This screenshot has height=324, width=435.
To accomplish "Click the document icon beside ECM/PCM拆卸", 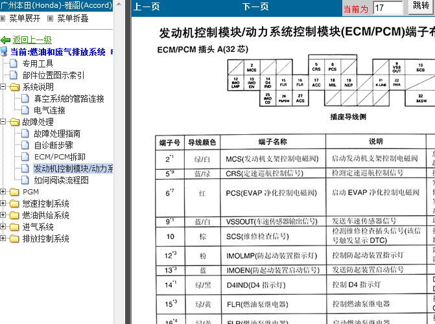I will click(25, 157).
